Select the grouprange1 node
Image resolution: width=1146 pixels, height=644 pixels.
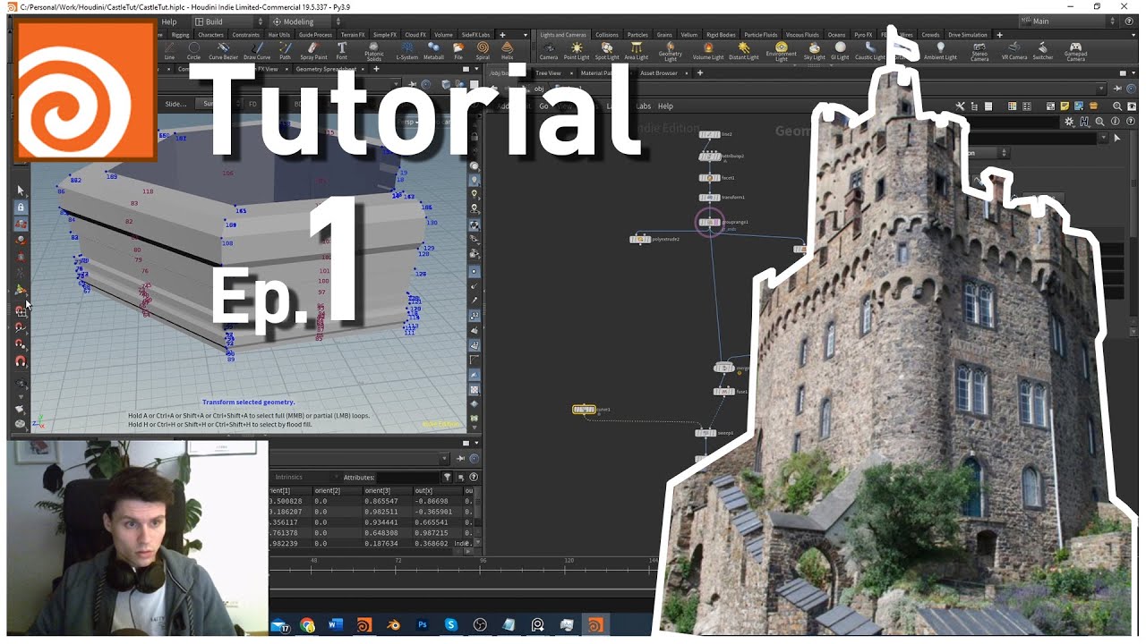709,222
